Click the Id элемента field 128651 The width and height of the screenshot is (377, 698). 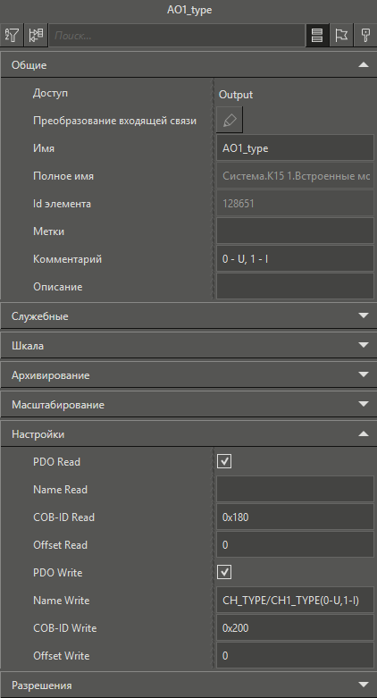click(x=295, y=204)
